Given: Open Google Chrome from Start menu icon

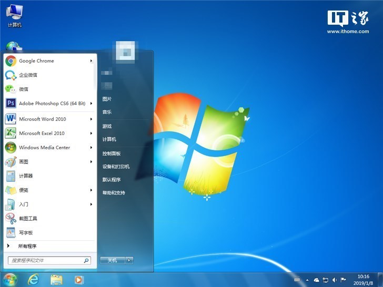Looking at the screenshot, I should pos(11,61).
